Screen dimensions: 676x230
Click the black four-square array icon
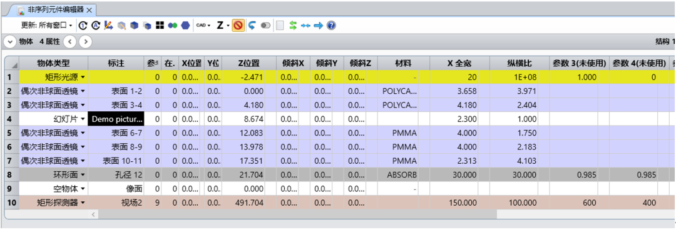point(160,26)
